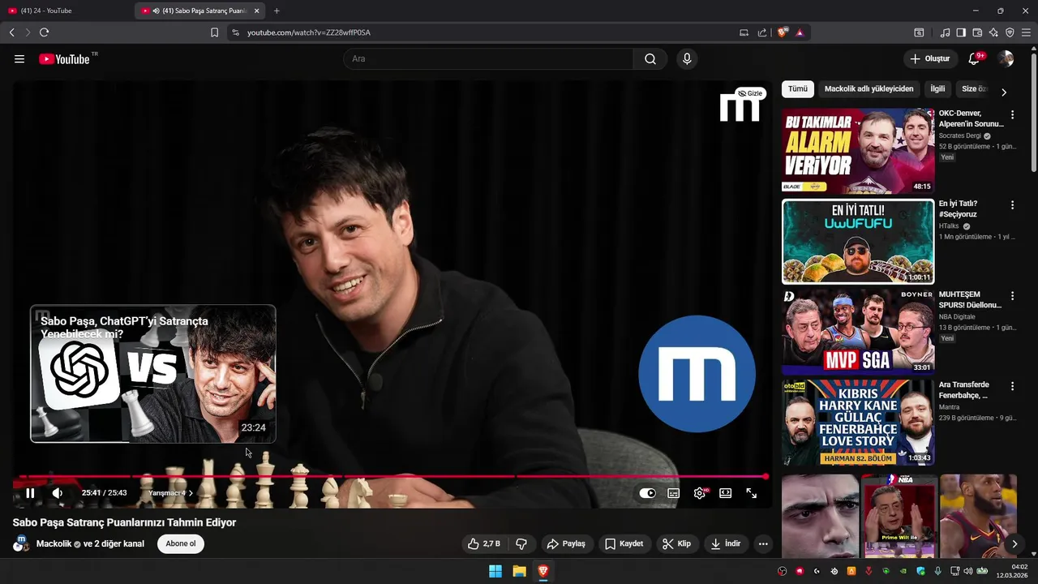Close the Sabo Paşa browser tab
Screen dimensions: 1038x584
[x=257, y=11]
